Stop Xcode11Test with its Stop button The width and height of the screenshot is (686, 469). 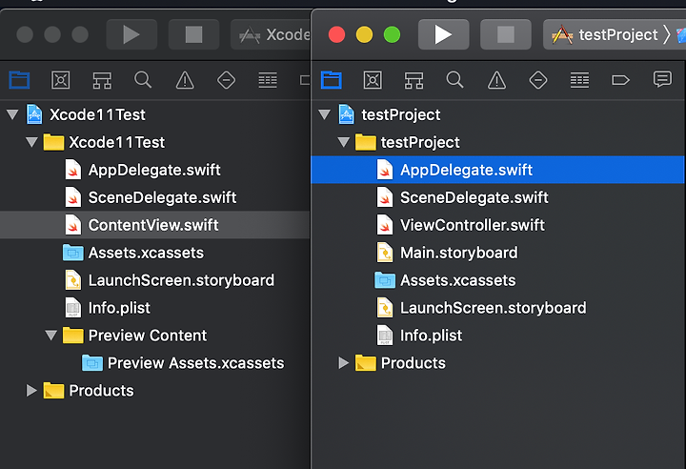pyautogui.click(x=193, y=34)
